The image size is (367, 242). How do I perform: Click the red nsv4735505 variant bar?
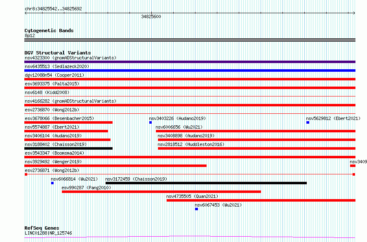[x=261, y=200]
